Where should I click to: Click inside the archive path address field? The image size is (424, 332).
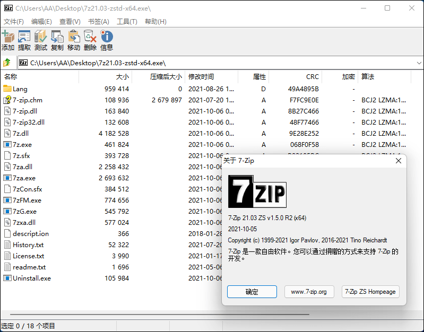(x=212, y=63)
